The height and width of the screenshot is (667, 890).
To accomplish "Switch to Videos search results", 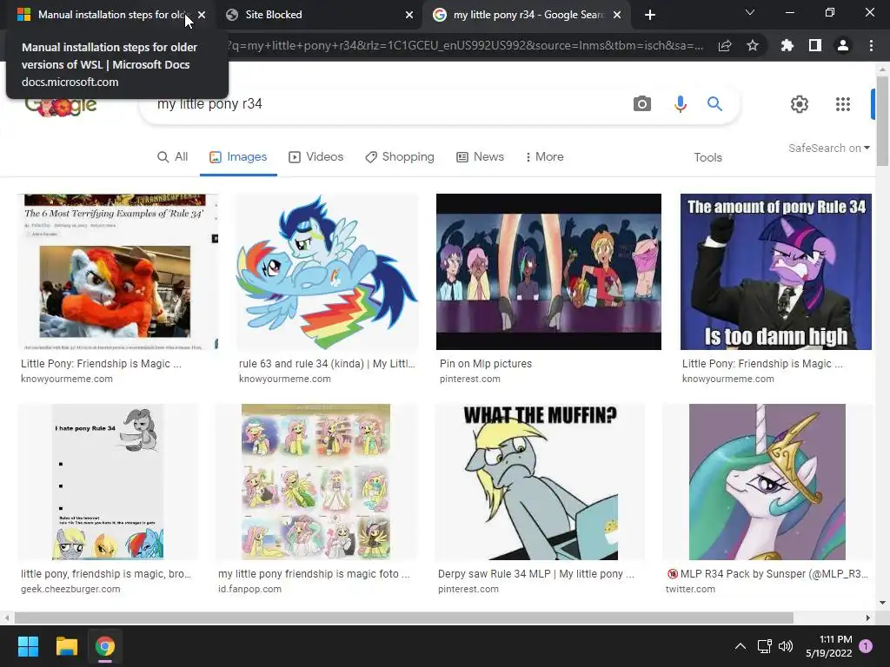I will 316,156.
